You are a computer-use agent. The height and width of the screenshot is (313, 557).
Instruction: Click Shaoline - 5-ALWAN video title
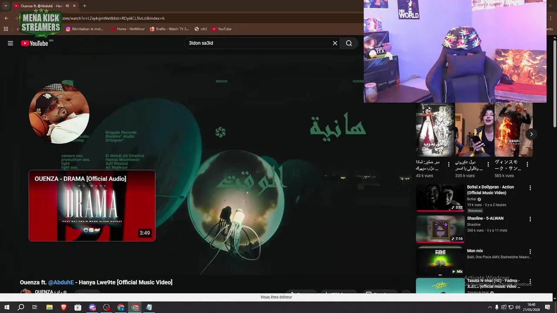(485, 218)
